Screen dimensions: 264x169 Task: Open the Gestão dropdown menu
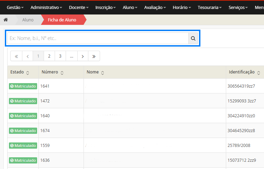15,7
